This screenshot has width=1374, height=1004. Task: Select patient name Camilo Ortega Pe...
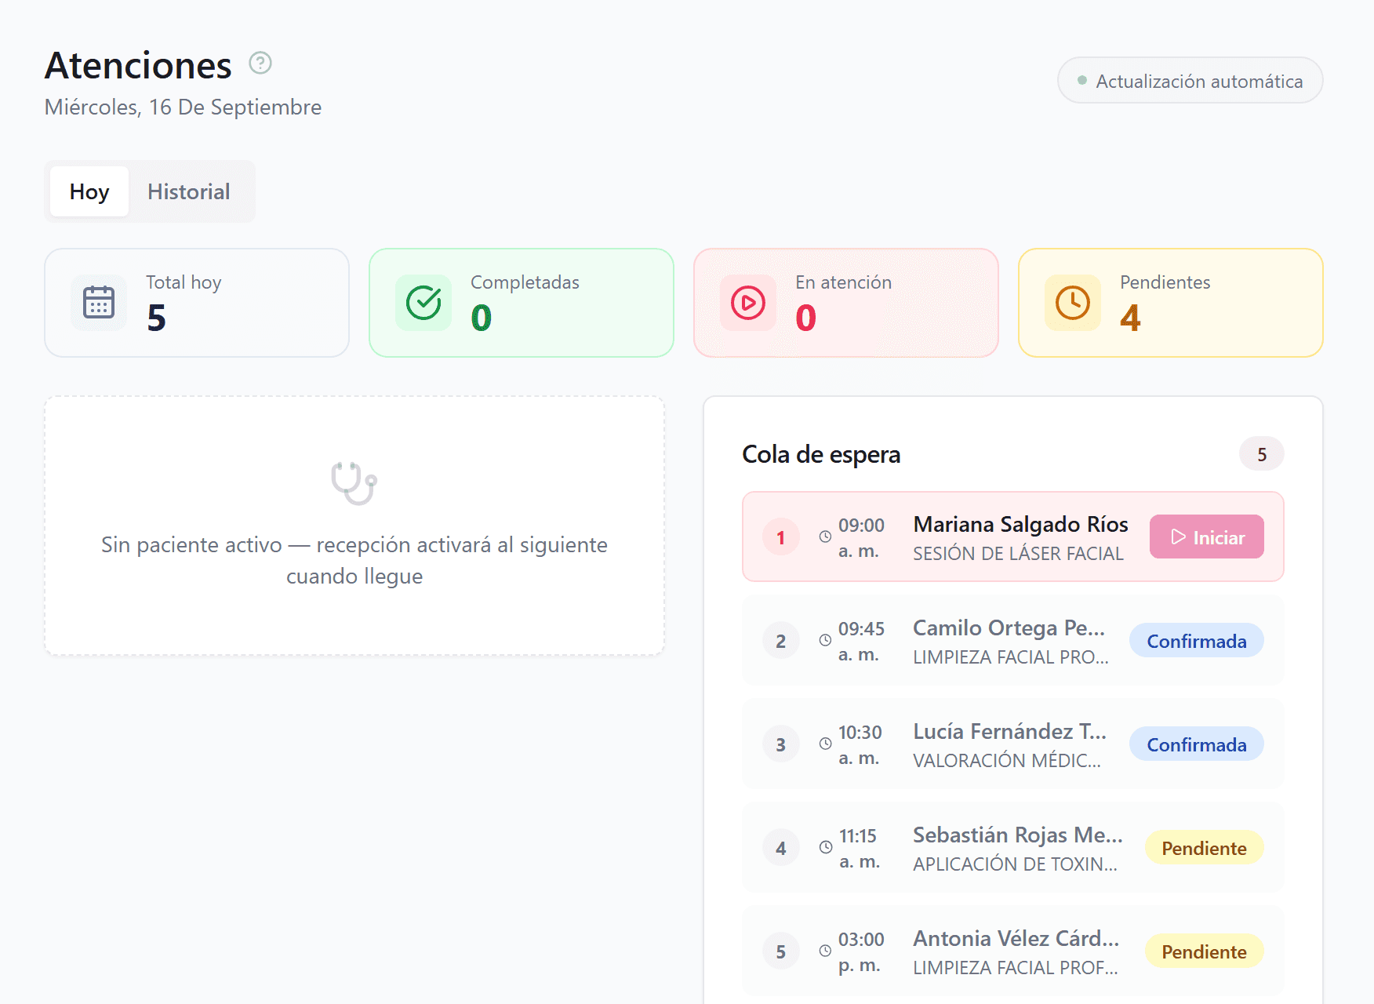click(x=1009, y=627)
